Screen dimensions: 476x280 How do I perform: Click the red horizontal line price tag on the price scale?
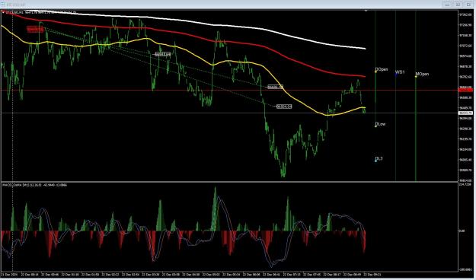[465, 90]
